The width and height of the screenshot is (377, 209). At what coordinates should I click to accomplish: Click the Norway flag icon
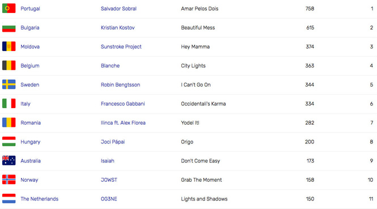pos(9,180)
